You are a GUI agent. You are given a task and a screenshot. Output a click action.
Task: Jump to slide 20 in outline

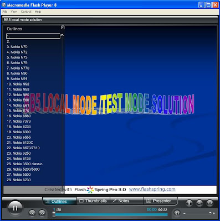pyautogui.click(x=19, y=137)
